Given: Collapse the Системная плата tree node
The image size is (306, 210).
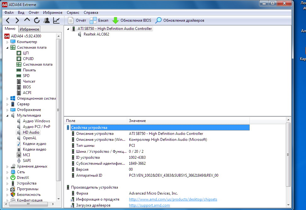Looking at the screenshot, I should click(x=7, y=47).
